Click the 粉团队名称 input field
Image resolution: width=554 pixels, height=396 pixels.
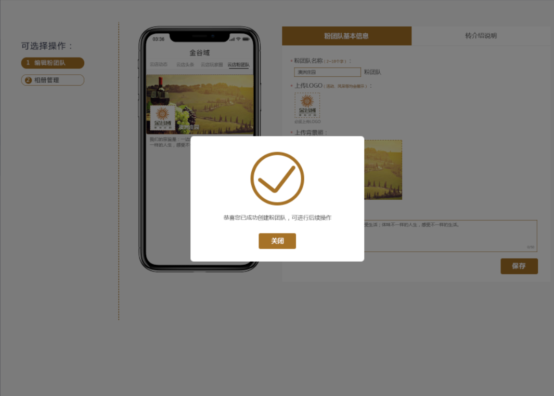327,72
